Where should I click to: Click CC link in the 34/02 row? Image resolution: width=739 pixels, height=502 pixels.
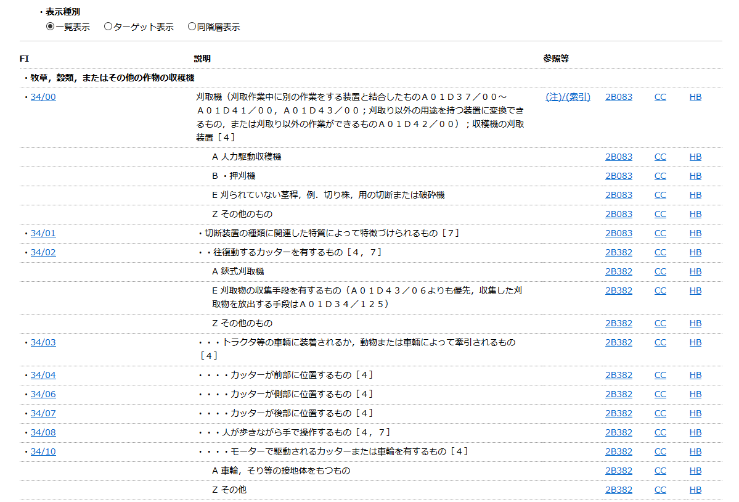pyautogui.click(x=660, y=252)
